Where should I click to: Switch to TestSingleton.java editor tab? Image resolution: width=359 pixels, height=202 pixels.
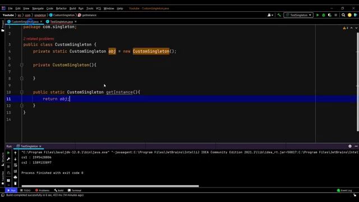pyautogui.click(x=61, y=22)
